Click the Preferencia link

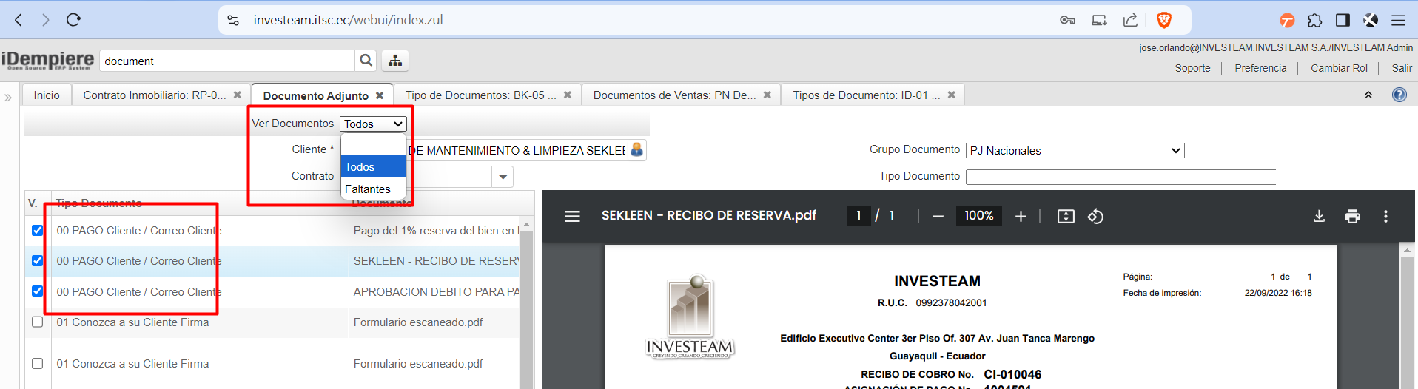(x=1260, y=68)
